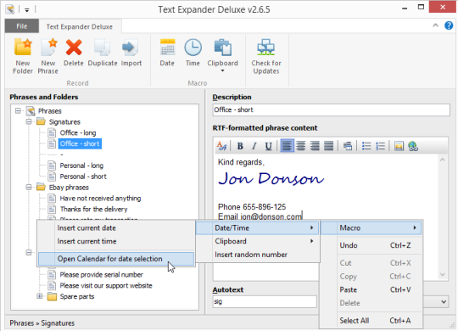
Task: Select Thanks for the delivery phrase
Action: (93, 209)
